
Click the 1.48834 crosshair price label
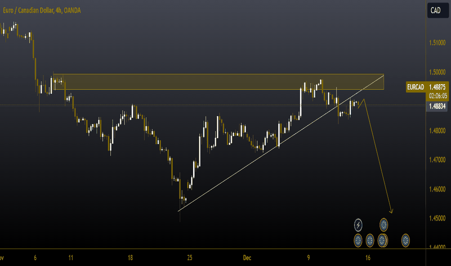(x=437, y=106)
